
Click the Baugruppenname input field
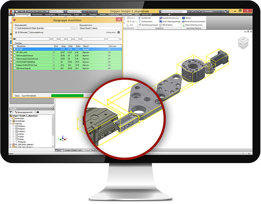100,28
